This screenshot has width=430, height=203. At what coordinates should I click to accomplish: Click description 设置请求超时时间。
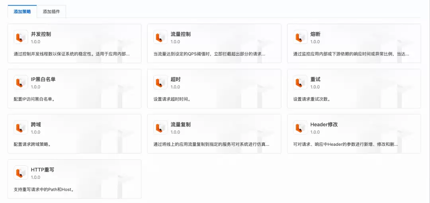click(172, 99)
